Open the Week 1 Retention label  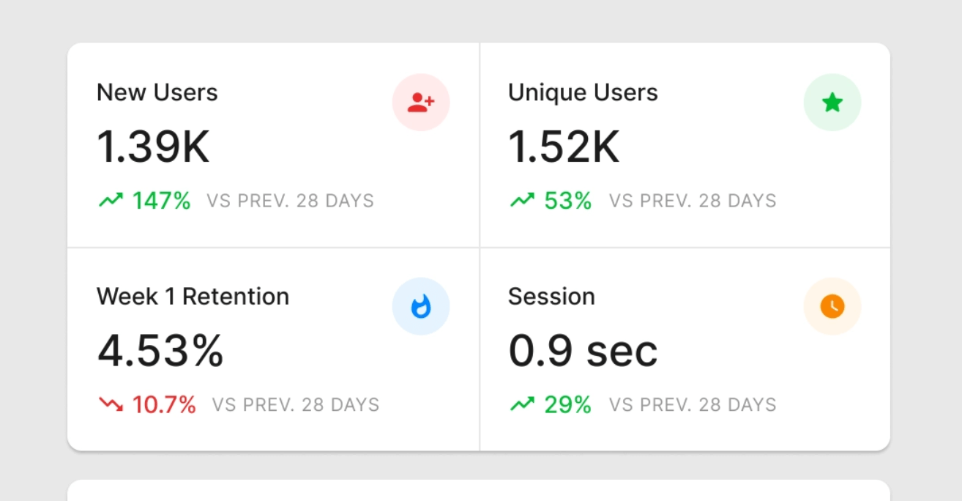tap(193, 297)
